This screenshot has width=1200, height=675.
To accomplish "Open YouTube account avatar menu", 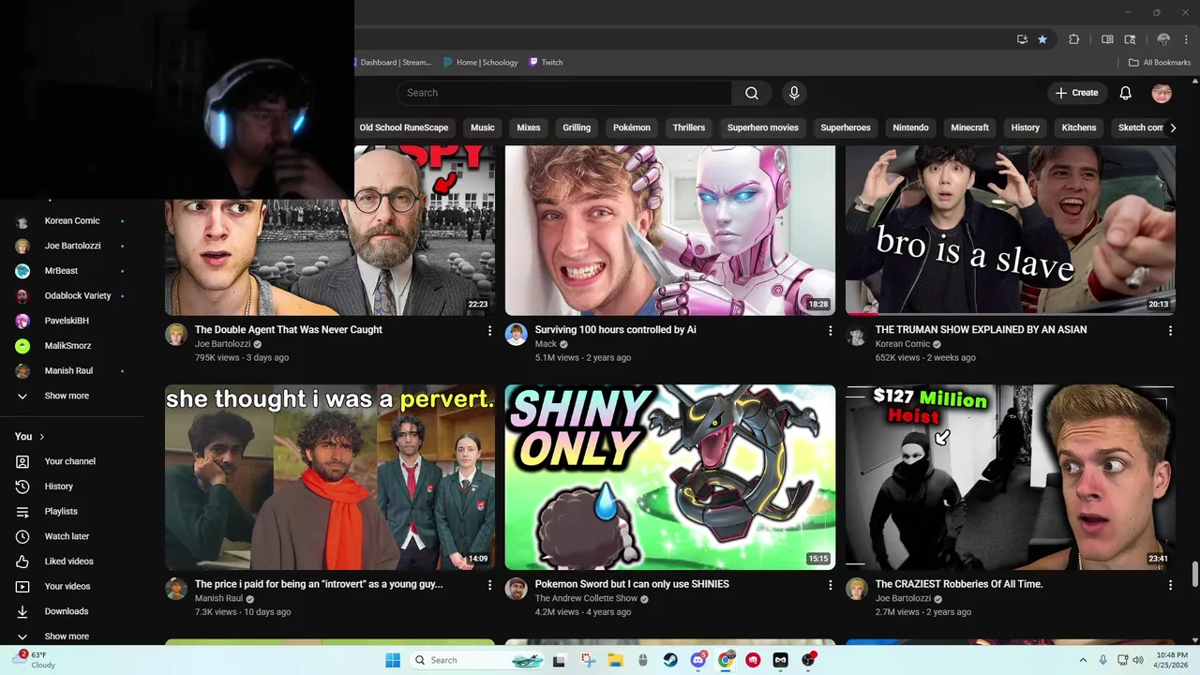I will coord(1162,93).
